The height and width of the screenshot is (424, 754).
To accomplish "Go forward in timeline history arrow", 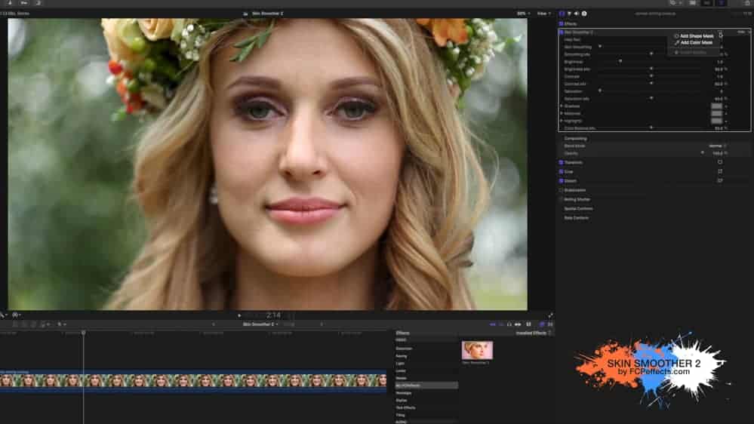I will [322, 324].
